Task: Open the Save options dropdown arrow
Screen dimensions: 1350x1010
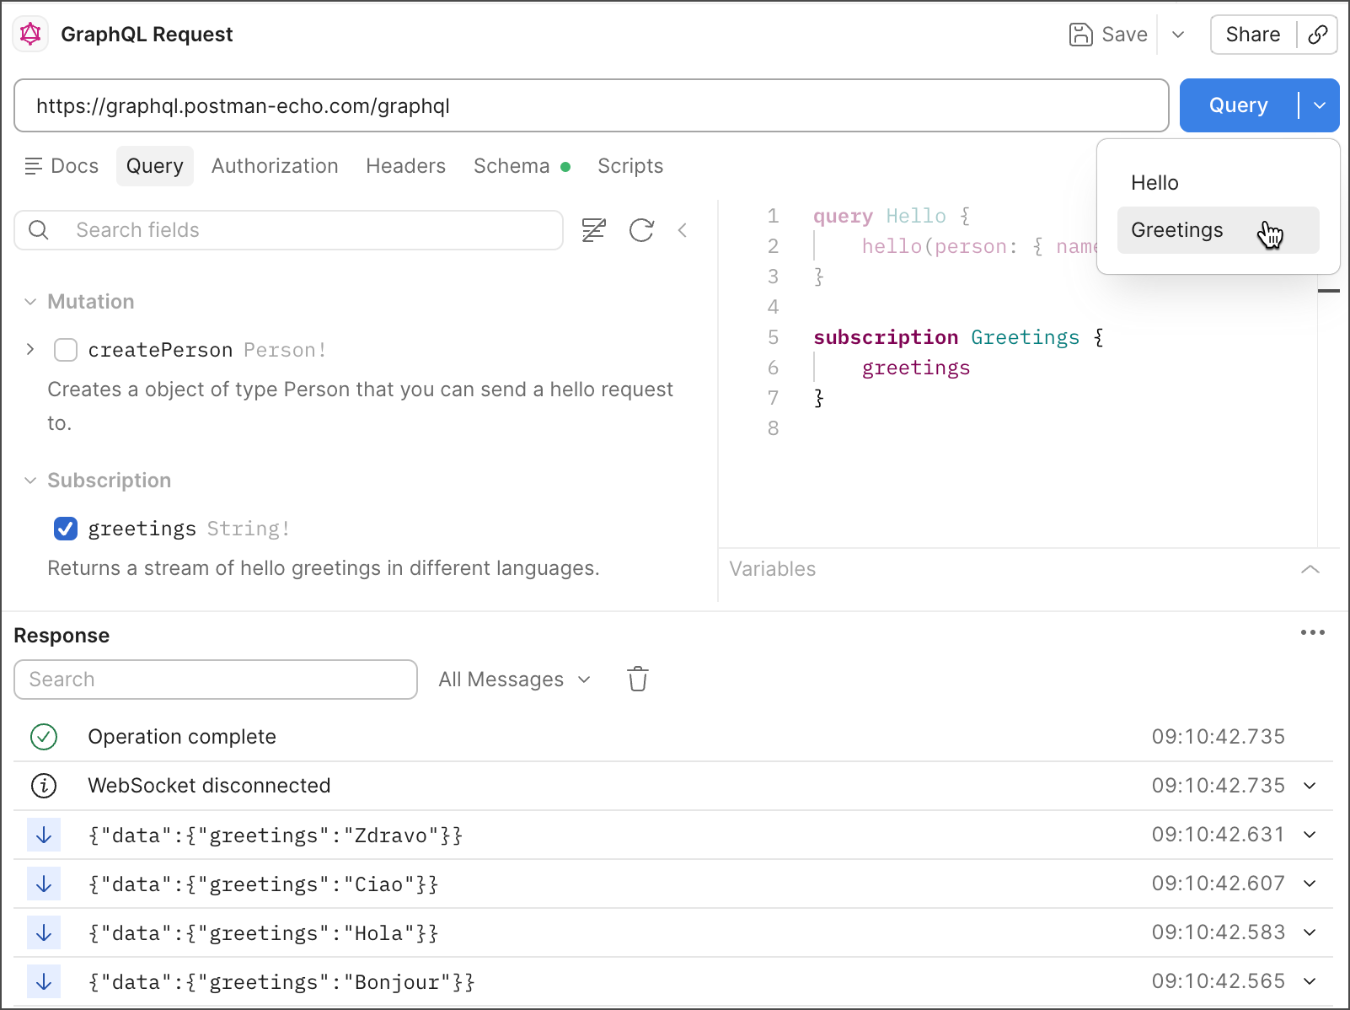Action: pos(1178,35)
